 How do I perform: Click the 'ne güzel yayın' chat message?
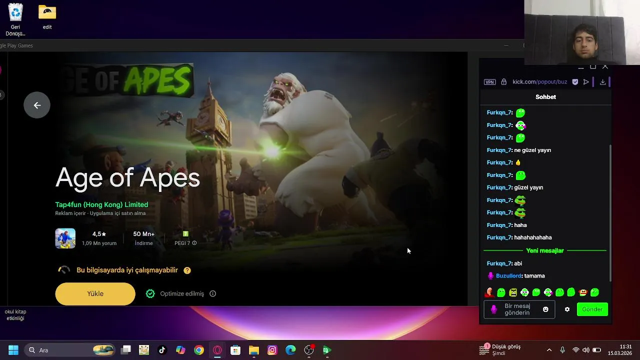[532, 150]
